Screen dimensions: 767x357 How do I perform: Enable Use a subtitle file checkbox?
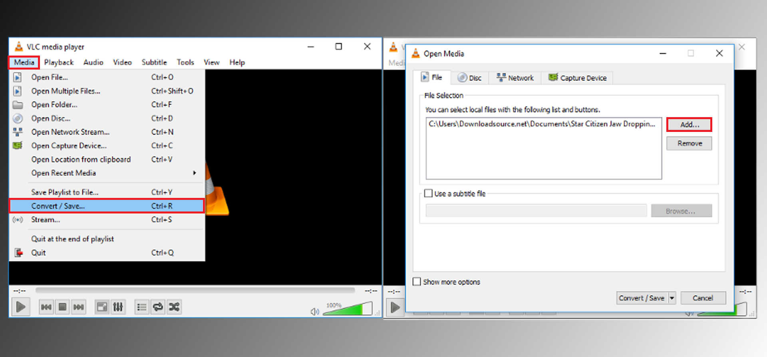428,193
